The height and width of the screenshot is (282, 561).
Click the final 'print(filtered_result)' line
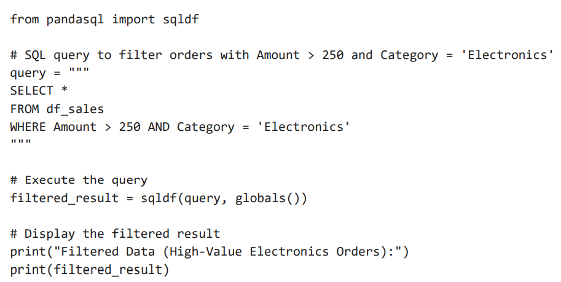coord(89,270)
